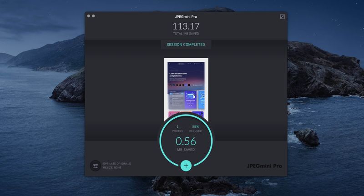Close the JPEGmini Pro window
This screenshot has width=364, height=196.
88,16
